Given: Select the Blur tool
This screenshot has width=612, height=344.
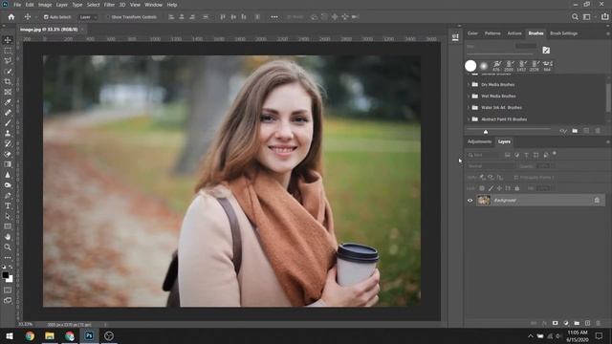Looking at the screenshot, I should [8, 175].
